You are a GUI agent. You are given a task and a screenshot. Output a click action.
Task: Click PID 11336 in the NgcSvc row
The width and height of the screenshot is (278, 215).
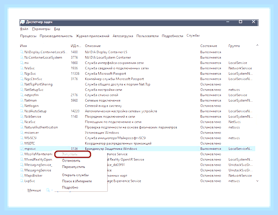point(75,73)
